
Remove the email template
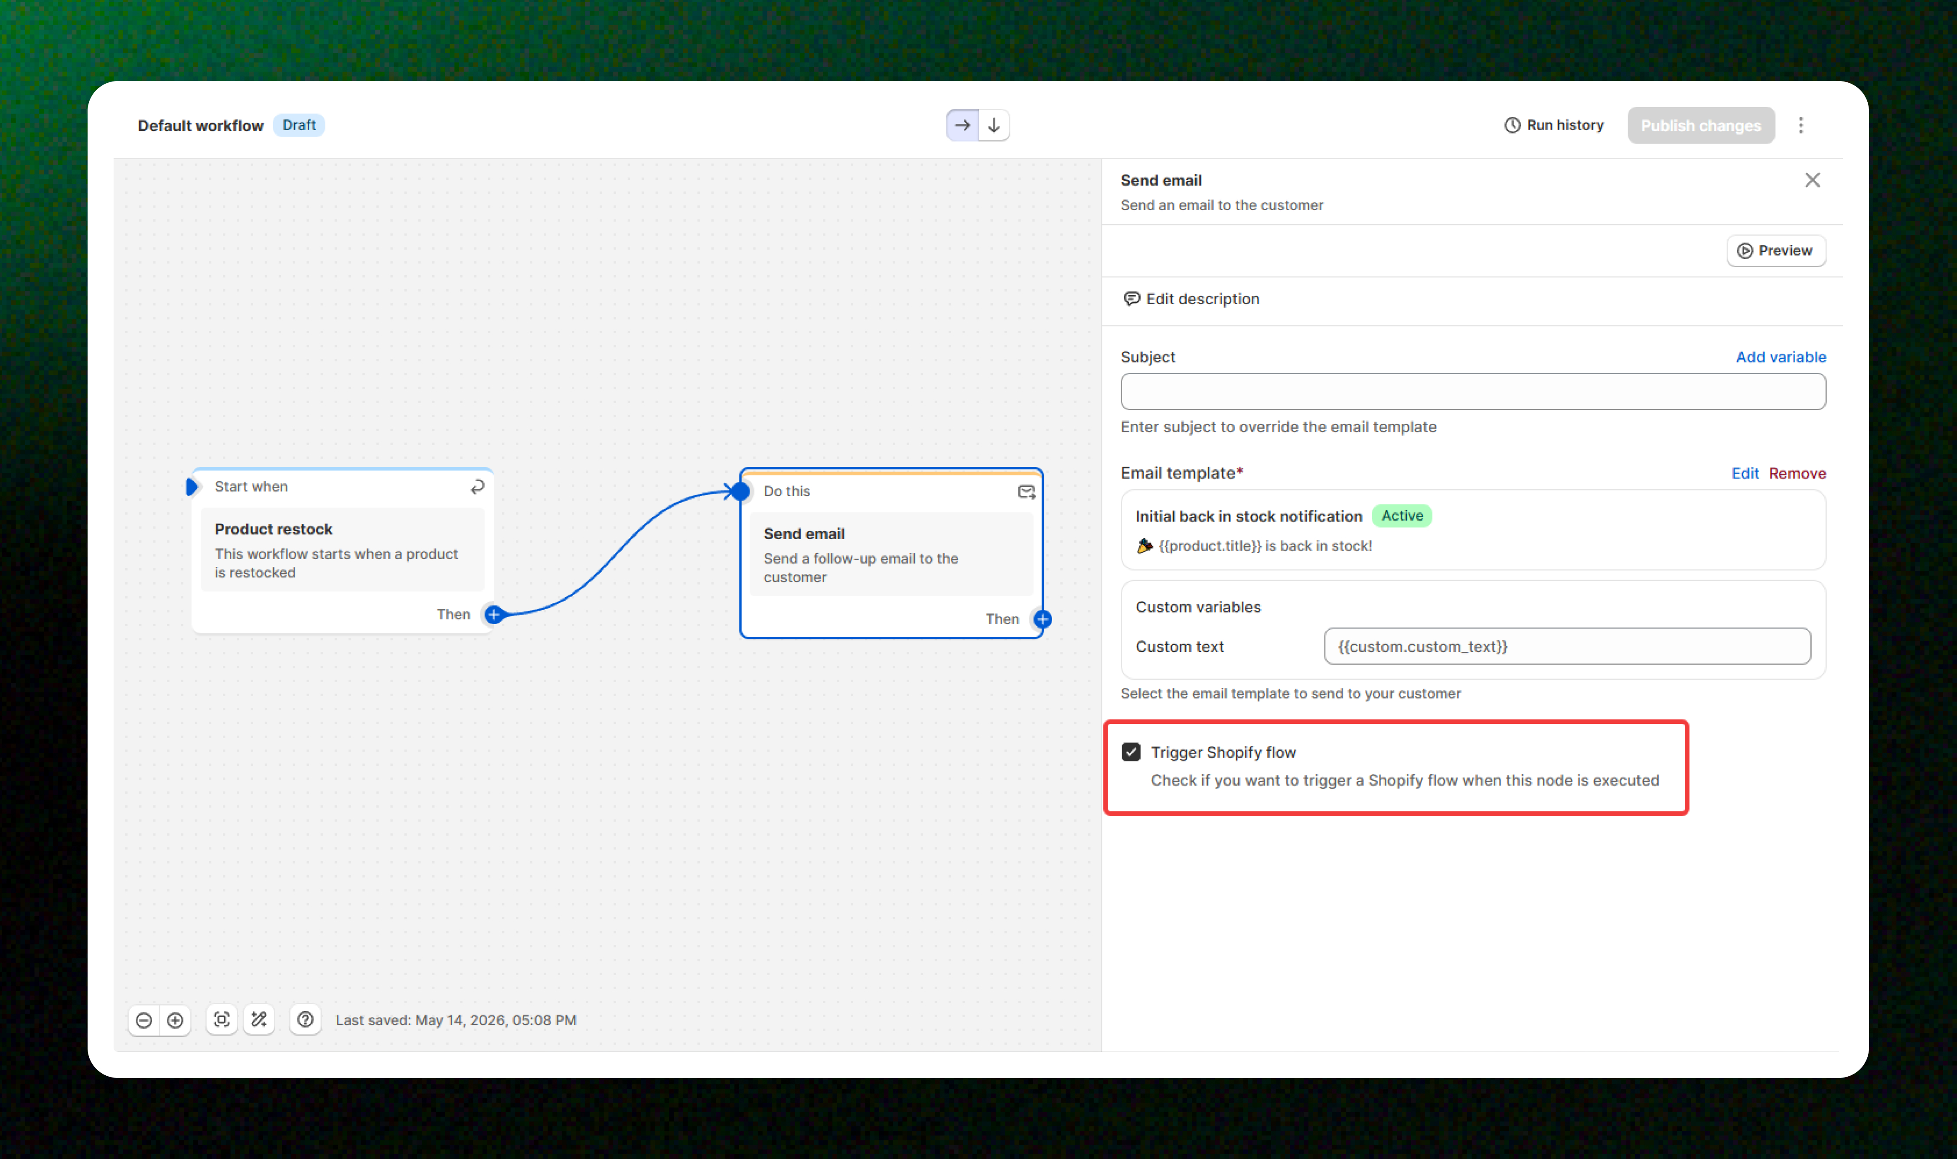[x=1797, y=473]
